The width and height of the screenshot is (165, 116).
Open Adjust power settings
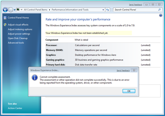point(19,34)
